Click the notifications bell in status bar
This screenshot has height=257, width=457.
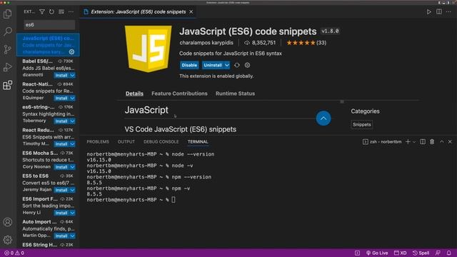(x=449, y=253)
